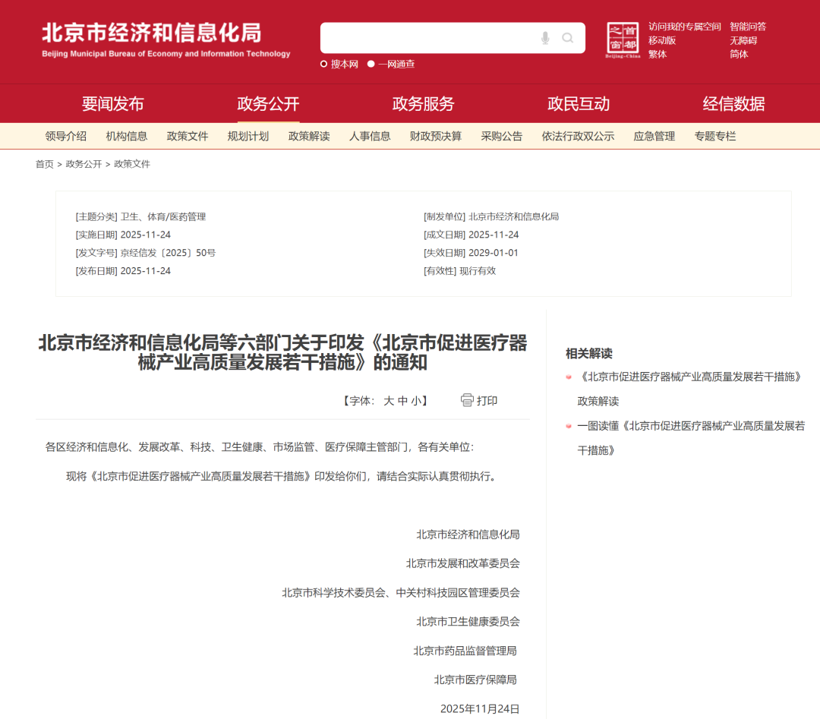The image size is (820, 719).
Task: Open 规划计划 submenu item
Action: click(x=248, y=137)
